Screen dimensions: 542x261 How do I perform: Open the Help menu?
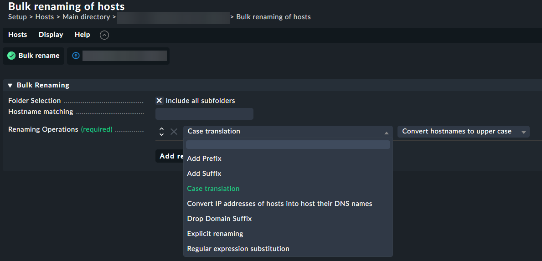point(82,35)
